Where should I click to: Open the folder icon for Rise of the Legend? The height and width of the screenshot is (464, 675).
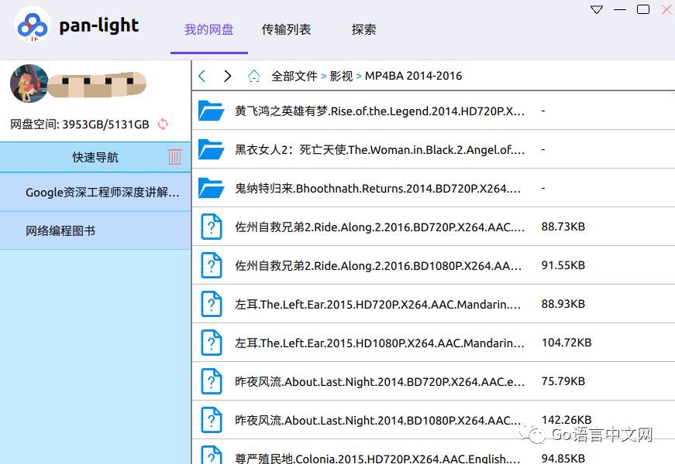coord(211,111)
